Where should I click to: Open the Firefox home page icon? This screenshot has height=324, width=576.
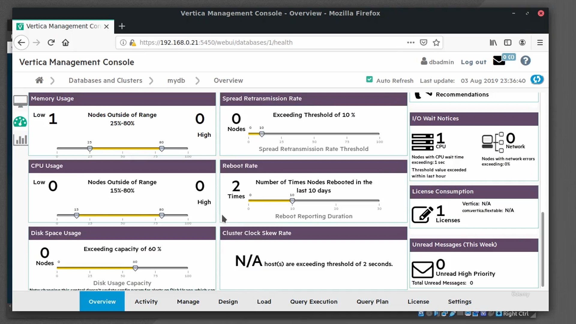point(65,43)
